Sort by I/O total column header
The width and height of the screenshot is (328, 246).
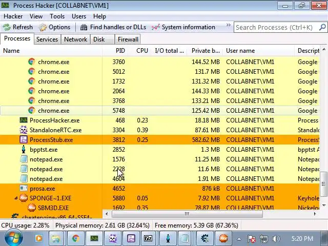pos(169,51)
